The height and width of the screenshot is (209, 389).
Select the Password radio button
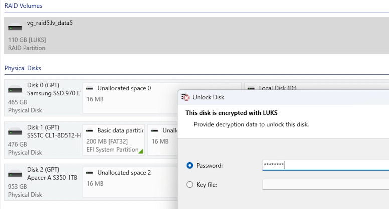pos(190,165)
